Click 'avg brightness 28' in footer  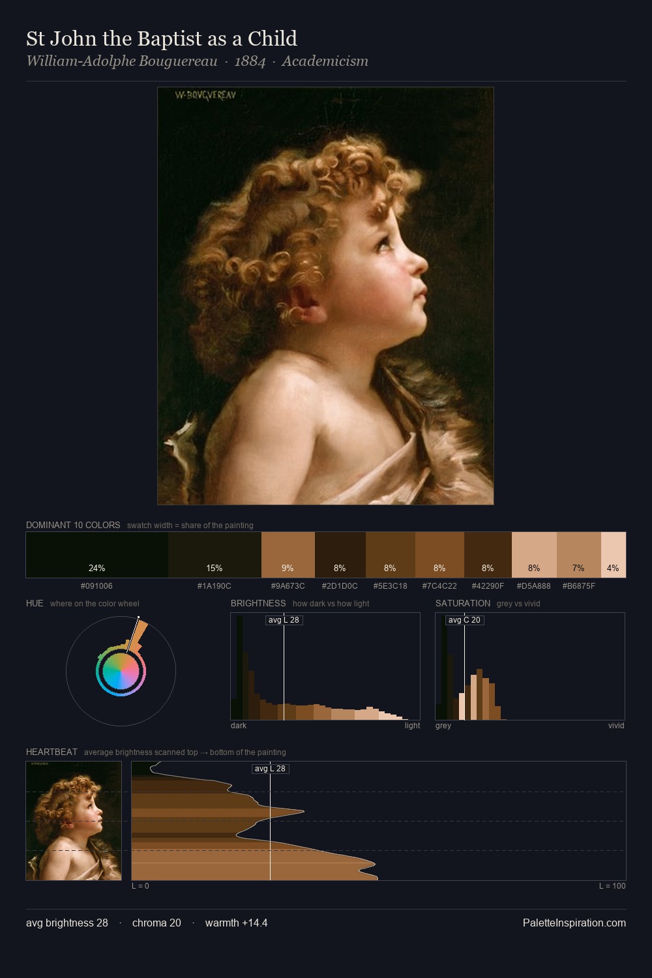point(67,923)
